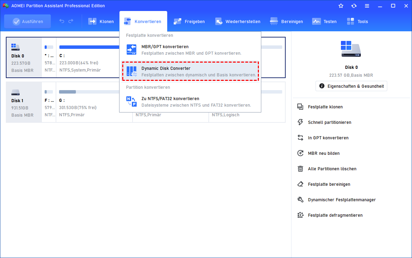Open the Freigeben toolbar item
This screenshot has height=258, width=412.
pyautogui.click(x=189, y=21)
